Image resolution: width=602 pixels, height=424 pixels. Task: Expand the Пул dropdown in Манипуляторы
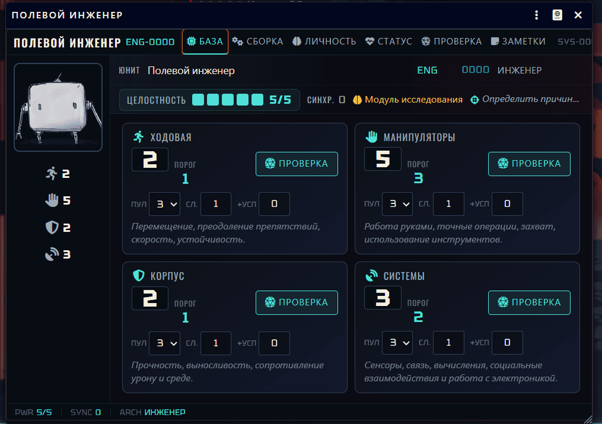tap(397, 204)
